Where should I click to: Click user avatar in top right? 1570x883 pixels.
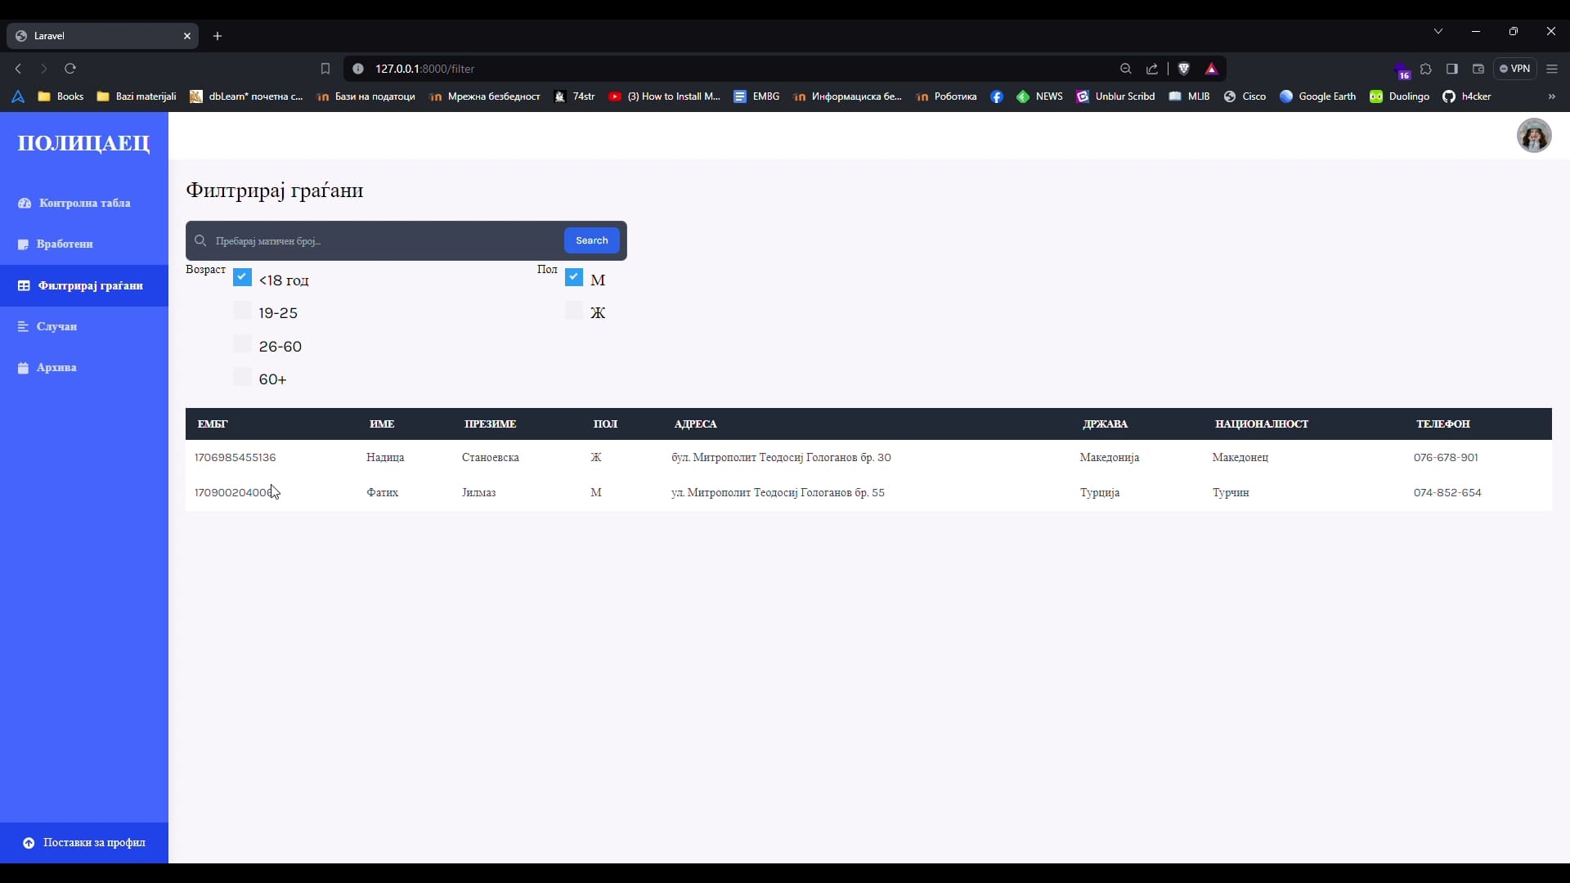pos(1533,136)
